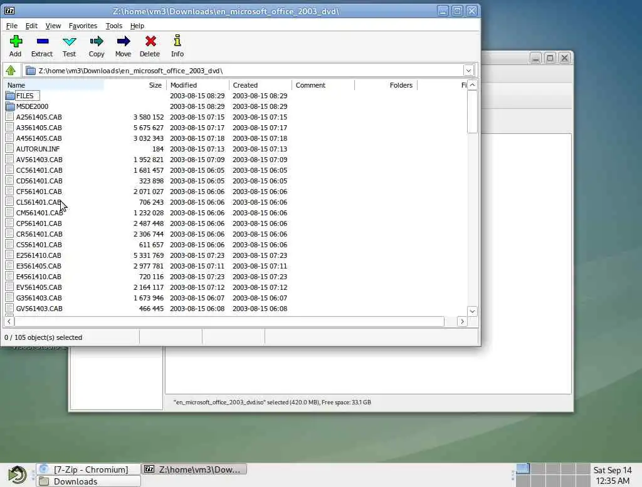The width and height of the screenshot is (642, 487).
Task: Open the Tools menu
Action: point(114,26)
